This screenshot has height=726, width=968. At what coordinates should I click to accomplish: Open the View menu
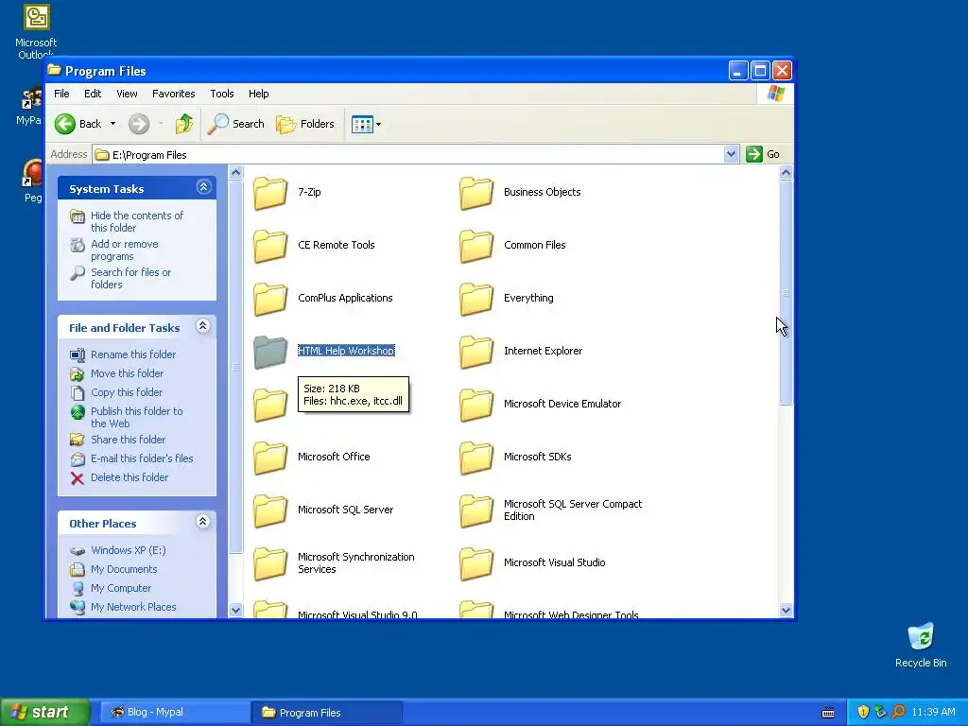(127, 94)
